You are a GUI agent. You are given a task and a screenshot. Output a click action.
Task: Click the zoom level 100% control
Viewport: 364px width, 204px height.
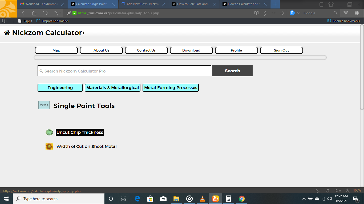[357, 190]
